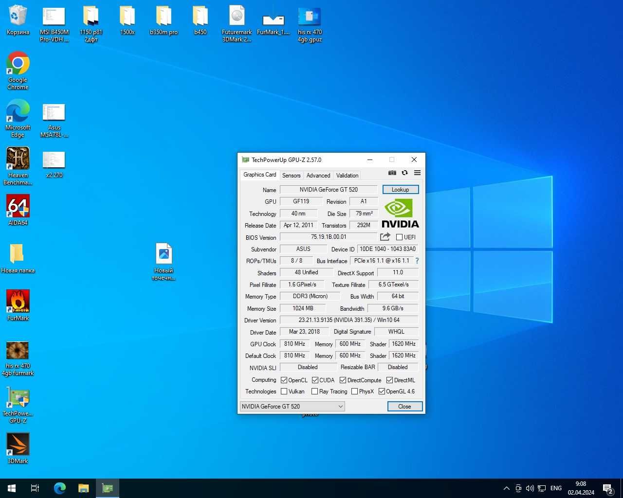Image resolution: width=623 pixels, height=498 pixels.
Task: Select the AIDA64 desktop shortcut
Action: pyautogui.click(x=18, y=210)
